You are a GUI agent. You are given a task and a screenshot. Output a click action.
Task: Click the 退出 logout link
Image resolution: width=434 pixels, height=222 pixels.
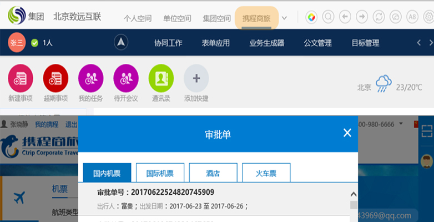point(71,124)
